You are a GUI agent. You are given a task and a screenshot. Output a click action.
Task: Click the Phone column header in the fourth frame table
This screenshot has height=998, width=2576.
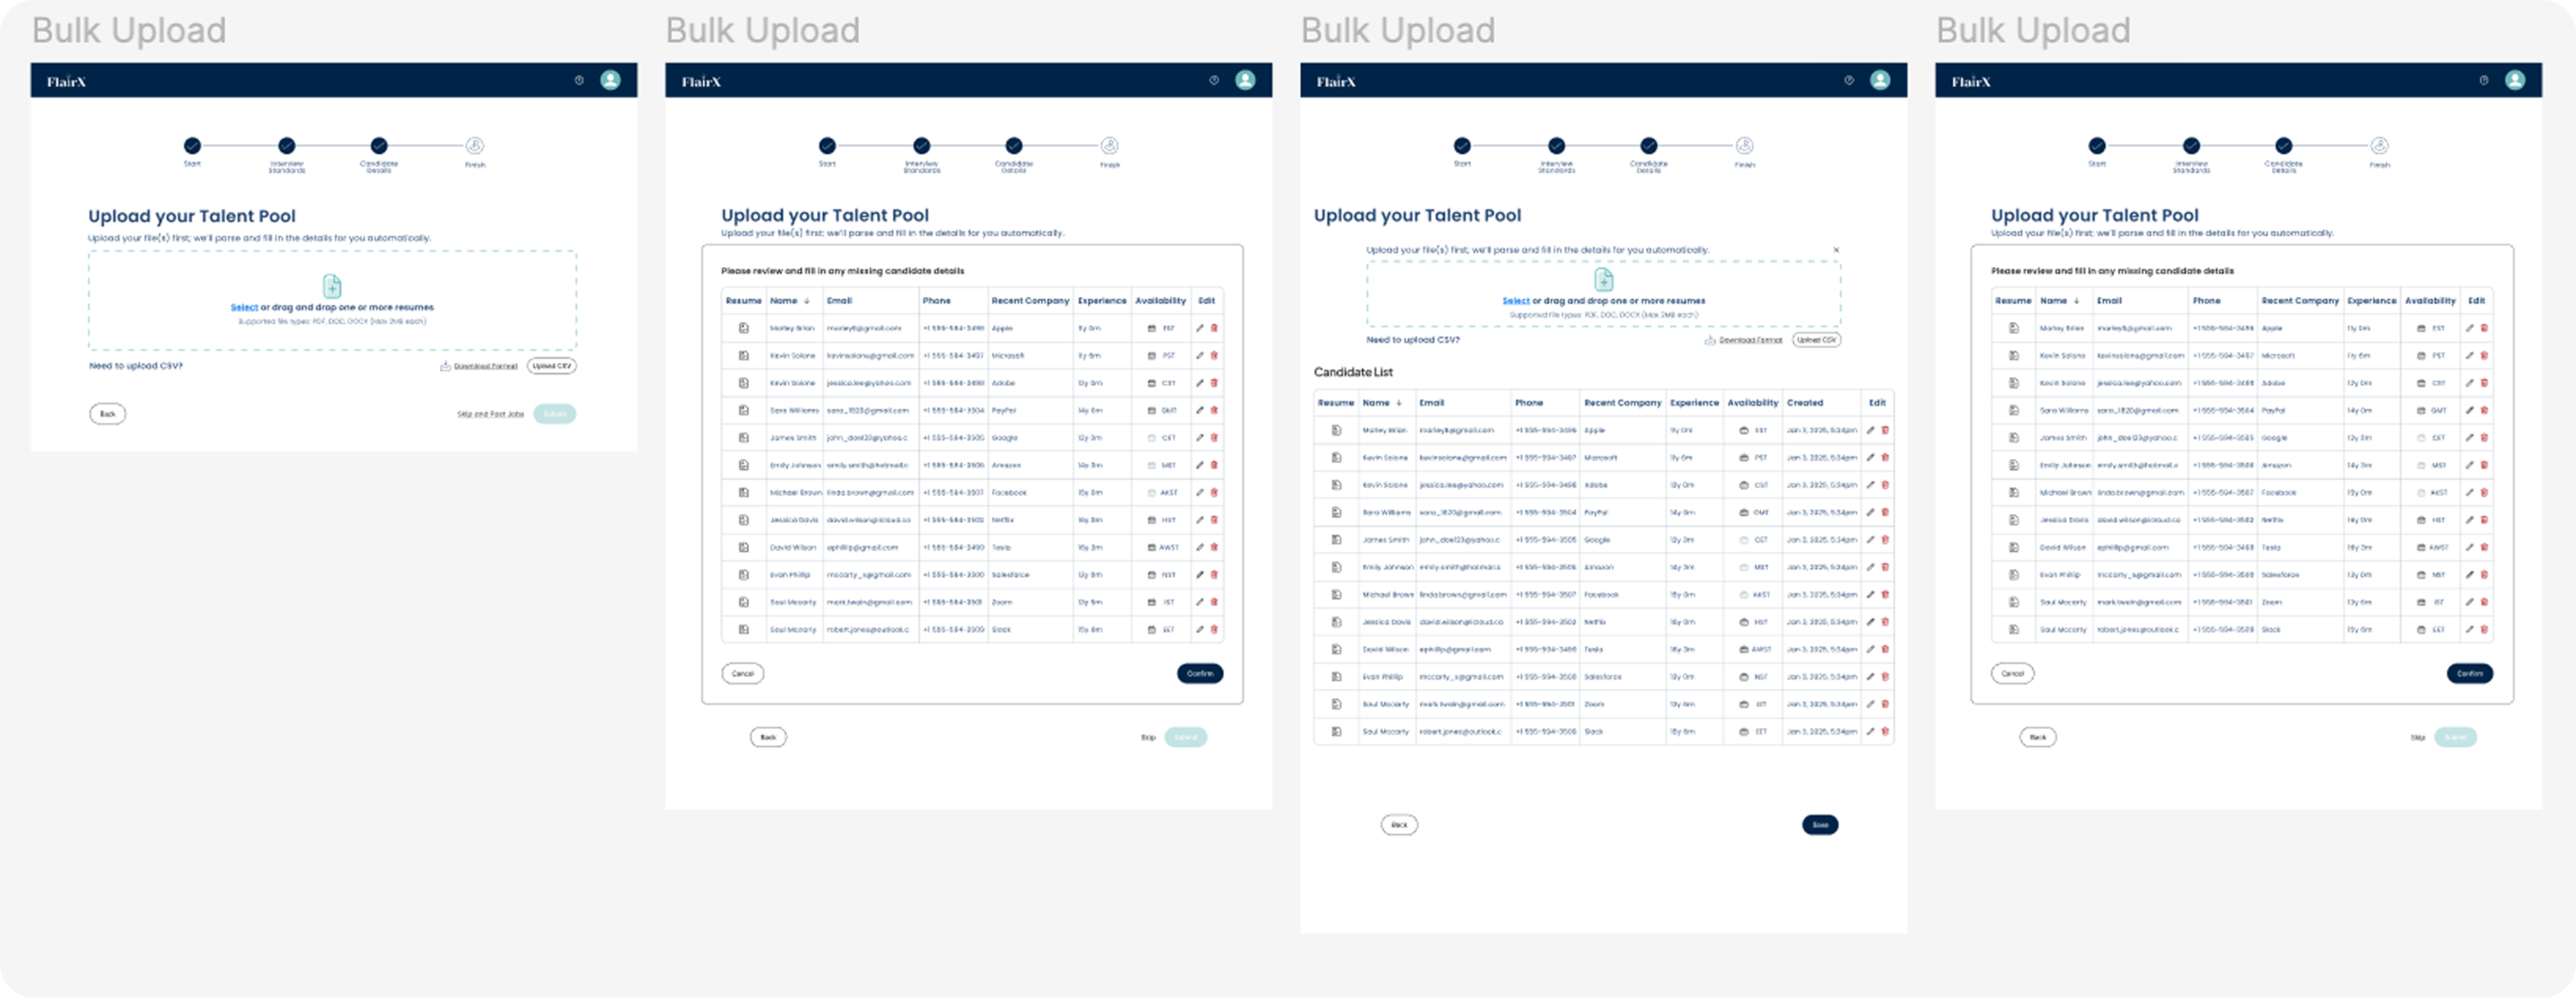(2206, 301)
